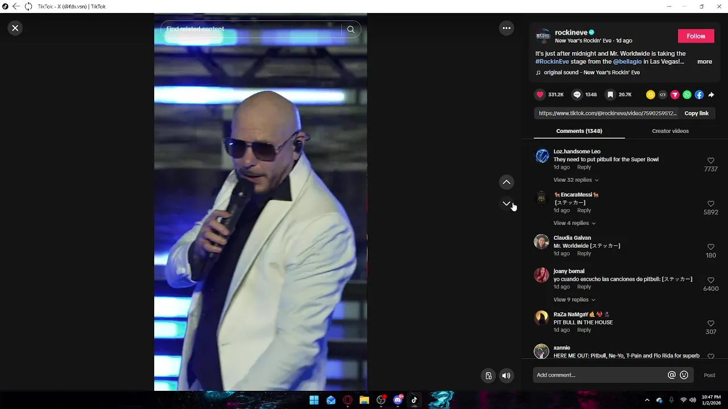Open the emoji picker in the comment box
The image size is (728, 409).
coord(684,375)
